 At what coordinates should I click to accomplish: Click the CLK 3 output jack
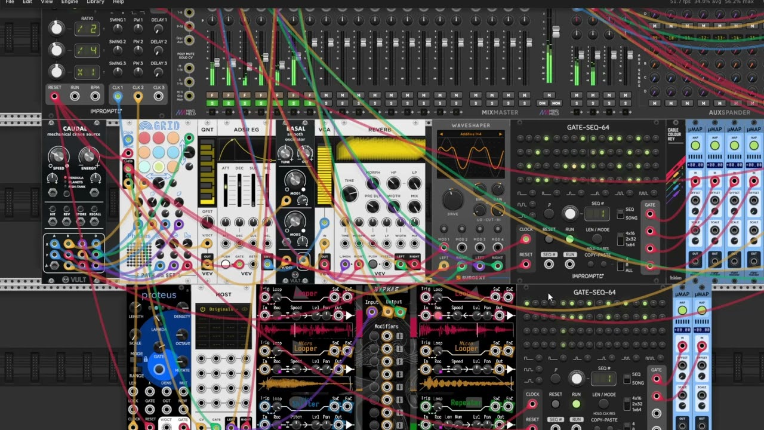click(x=158, y=96)
